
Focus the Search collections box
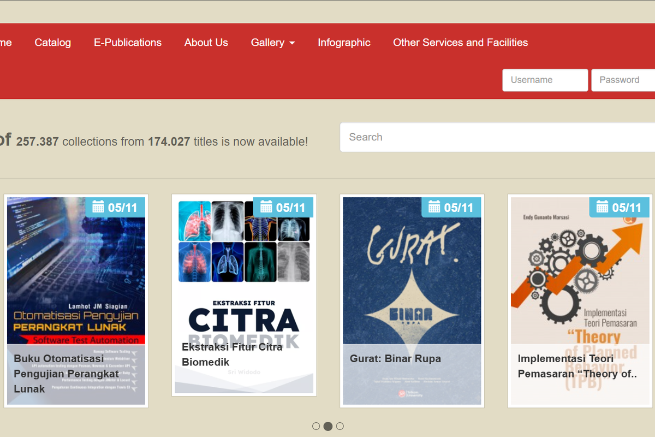[497, 137]
